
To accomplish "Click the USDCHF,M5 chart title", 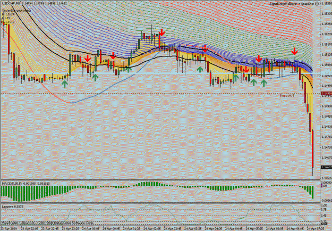I will coord(11,3).
